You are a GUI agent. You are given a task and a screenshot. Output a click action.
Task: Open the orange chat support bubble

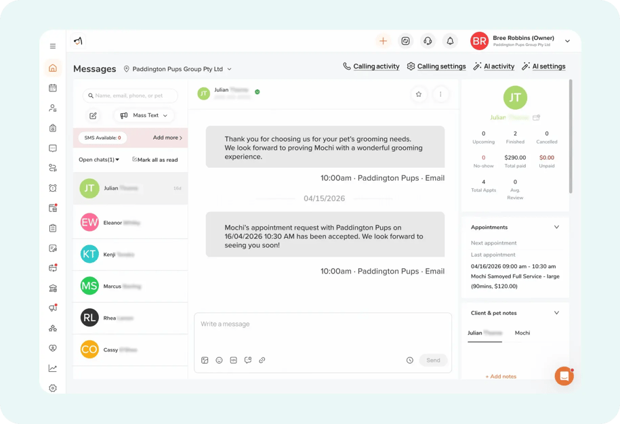click(x=564, y=376)
